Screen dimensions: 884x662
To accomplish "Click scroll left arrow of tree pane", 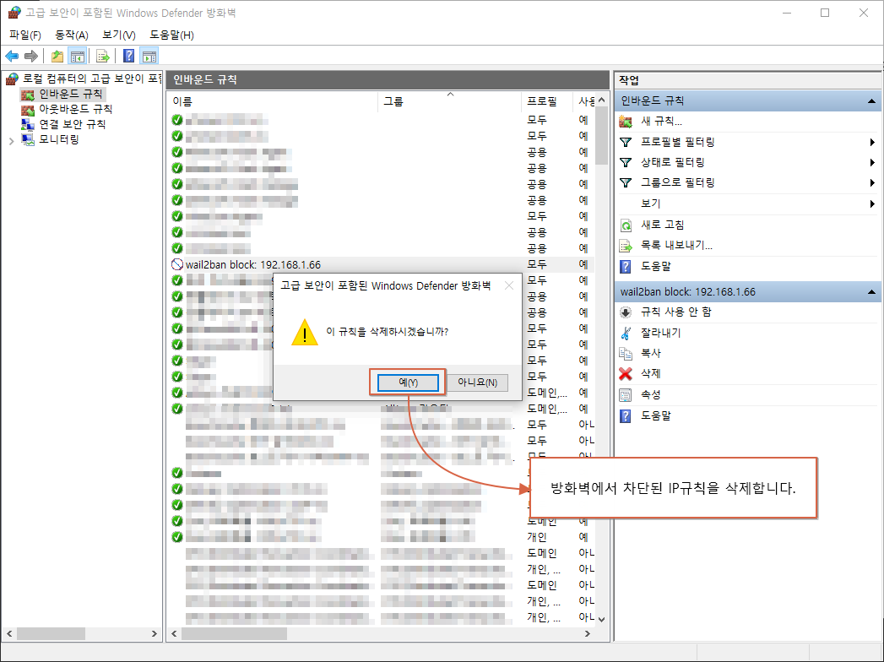I will point(9,634).
